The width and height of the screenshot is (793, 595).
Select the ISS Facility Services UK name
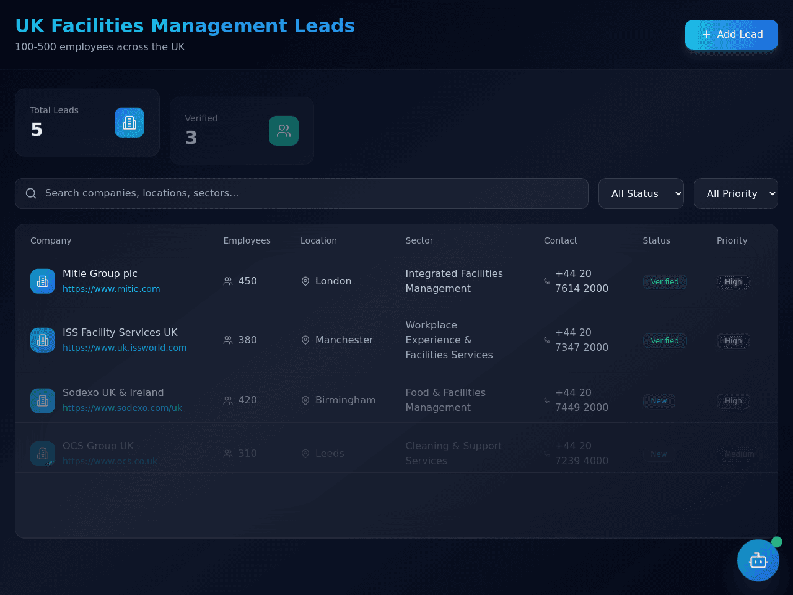[120, 332]
